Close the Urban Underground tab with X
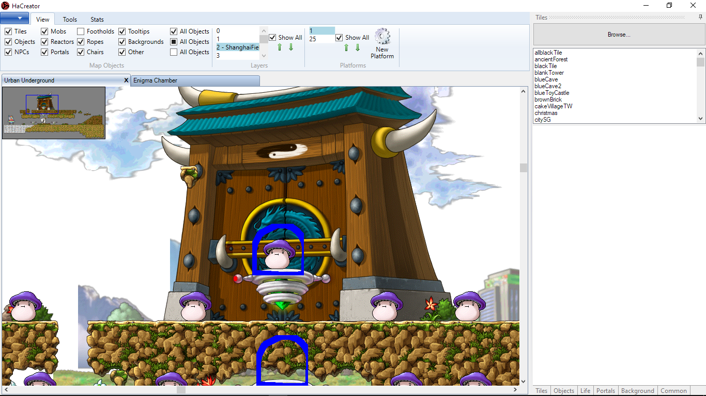This screenshot has width=706, height=396. tap(126, 80)
